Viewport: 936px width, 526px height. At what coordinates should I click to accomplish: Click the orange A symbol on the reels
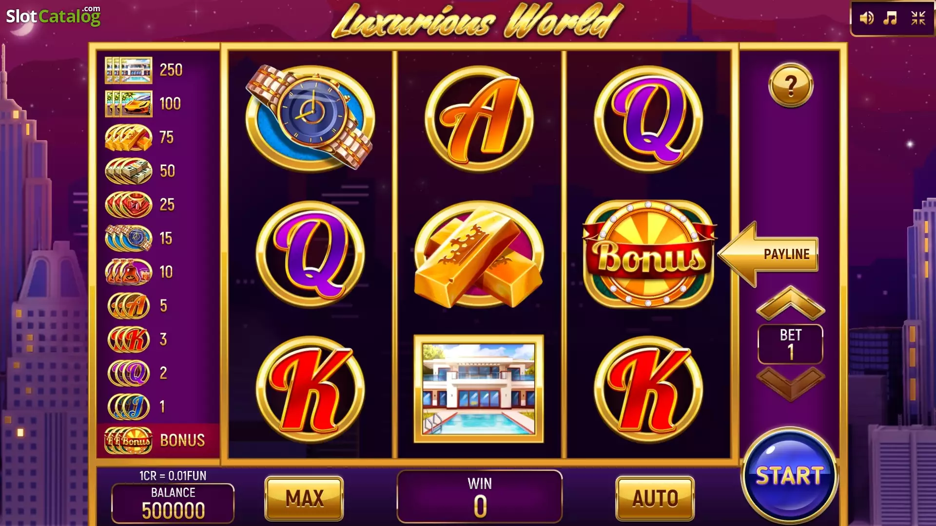point(479,119)
